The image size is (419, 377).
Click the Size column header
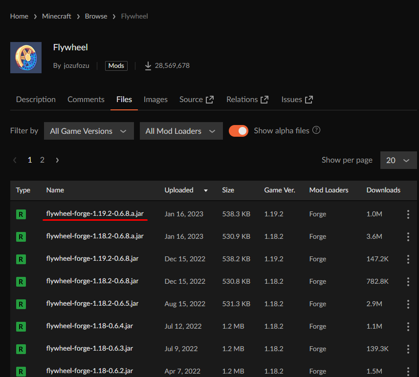(x=228, y=190)
